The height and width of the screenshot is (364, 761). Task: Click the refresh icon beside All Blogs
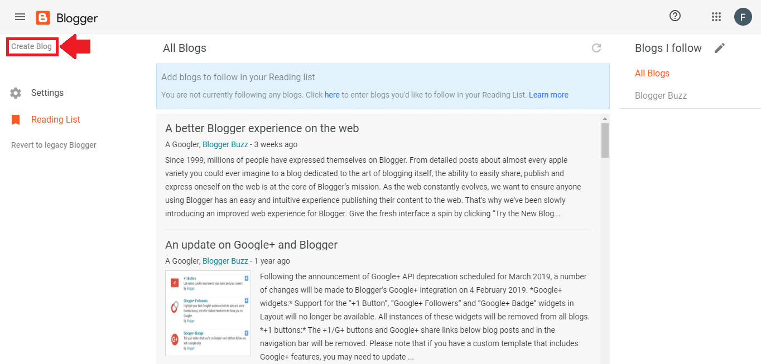[596, 48]
